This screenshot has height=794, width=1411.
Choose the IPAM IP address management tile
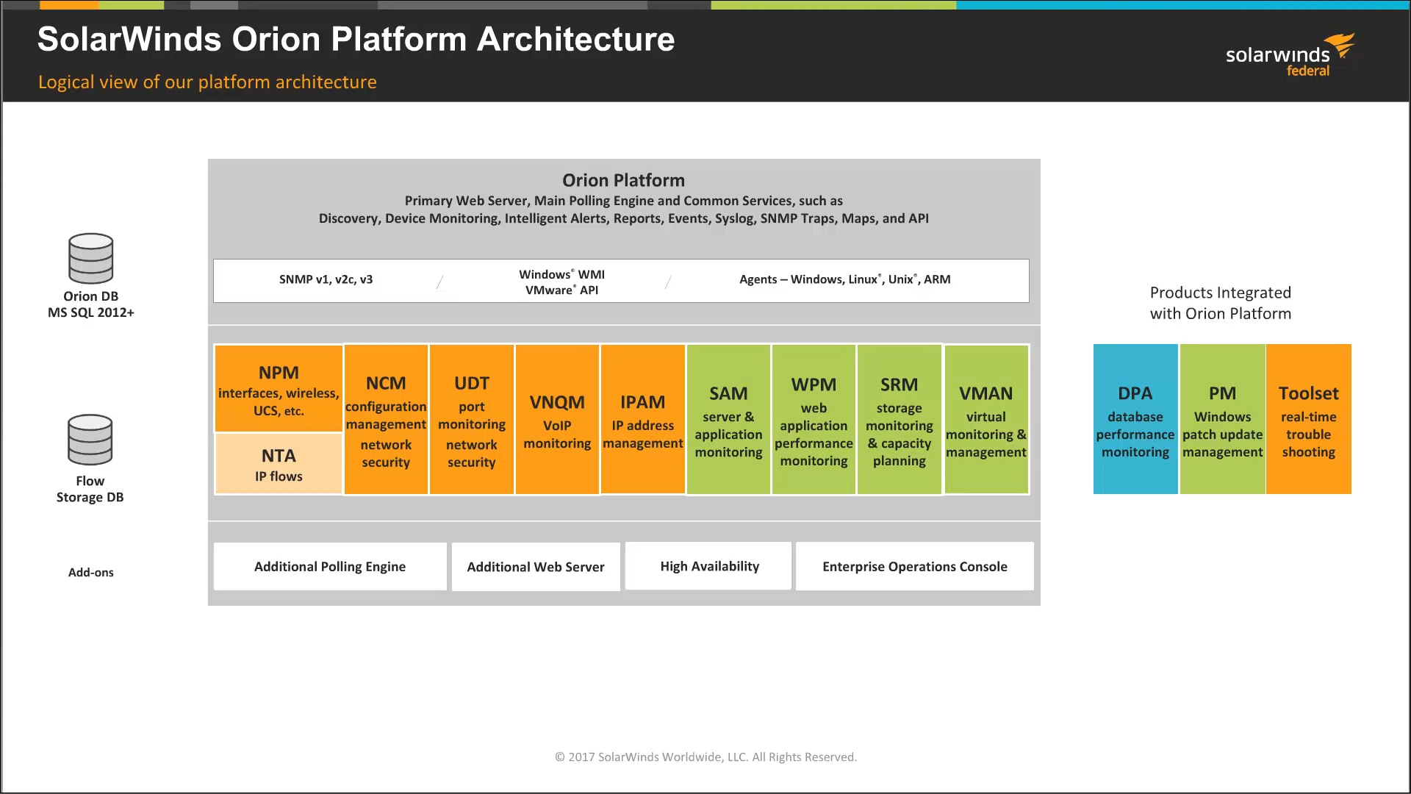coord(643,419)
